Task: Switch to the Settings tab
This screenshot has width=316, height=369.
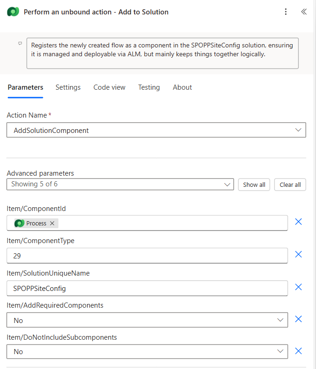Action: tap(68, 87)
